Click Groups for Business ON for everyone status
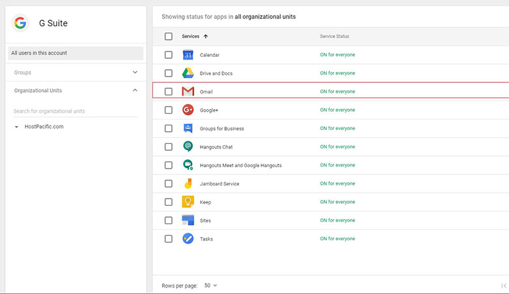 (338, 128)
